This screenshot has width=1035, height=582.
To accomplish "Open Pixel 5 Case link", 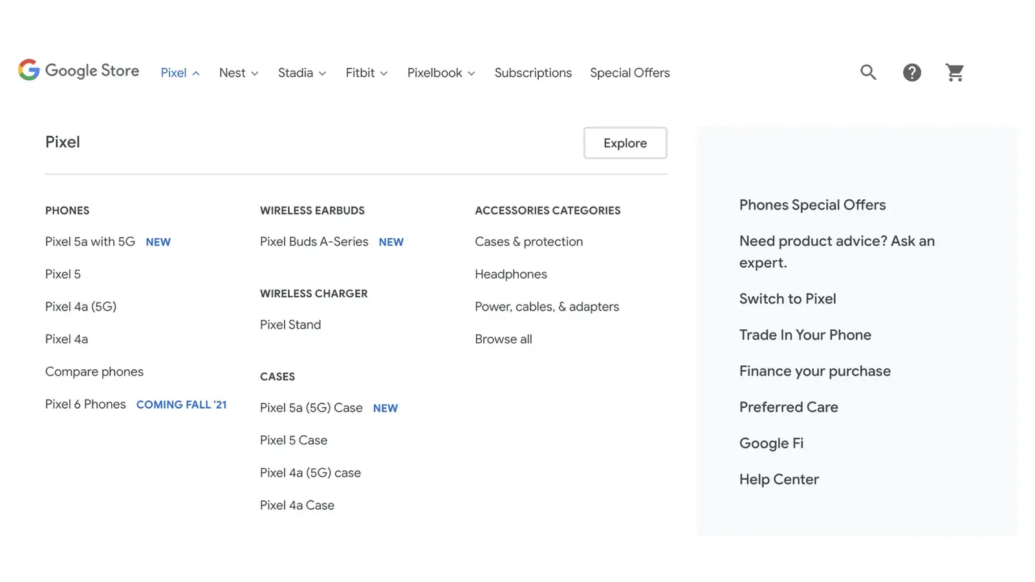I will click(x=294, y=440).
